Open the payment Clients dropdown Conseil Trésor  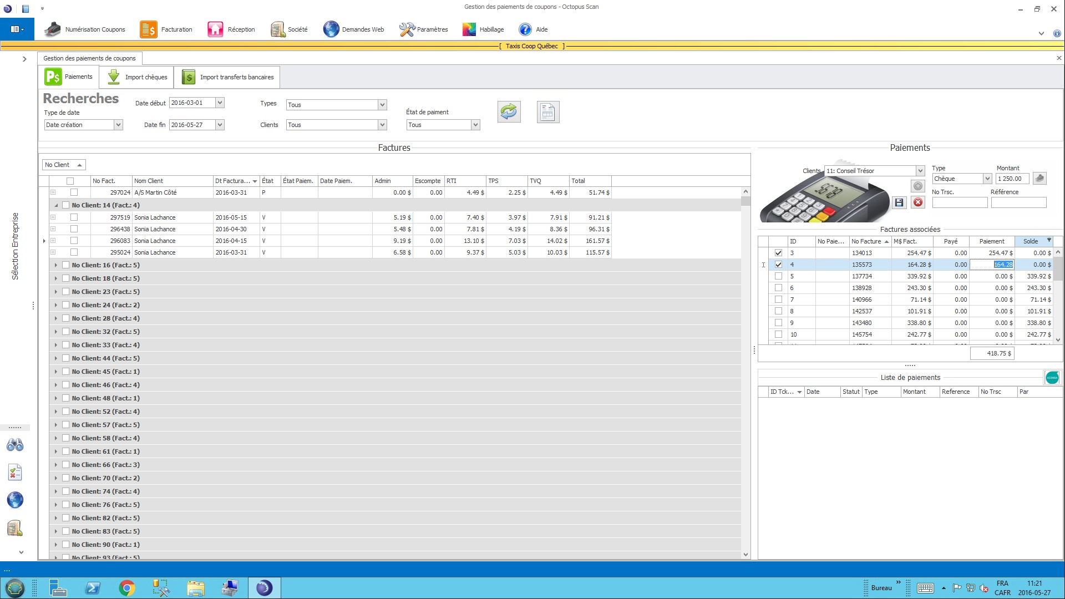tap(920, 171)
